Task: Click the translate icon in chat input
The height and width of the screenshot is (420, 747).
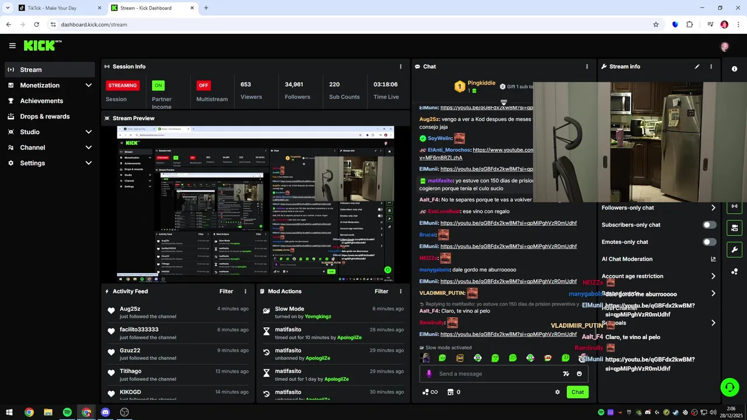Action: (x=566, y=374)
